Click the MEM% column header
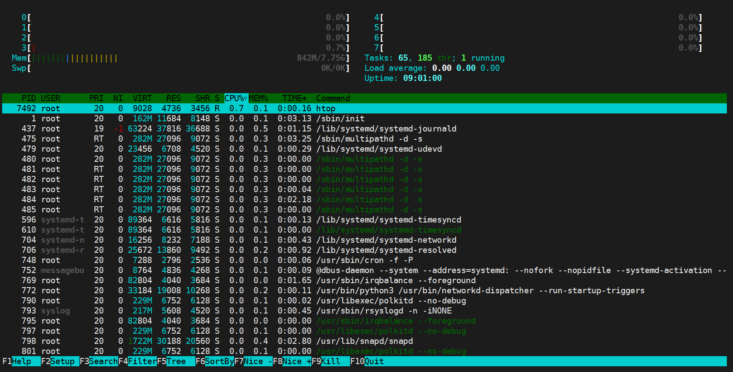The height and width of the screenshot is (372, 733). click(258, 98)
